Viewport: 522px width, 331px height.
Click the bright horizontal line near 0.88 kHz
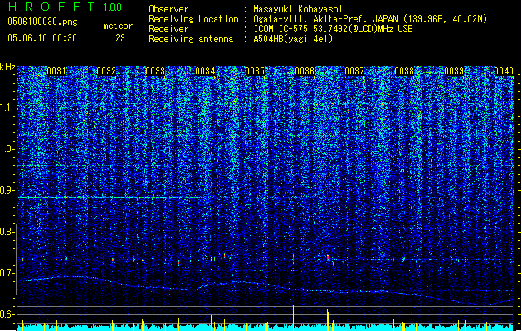pyautogui.click(x=109, y=197)
